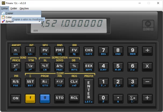Click the STO store key

[x=60, y=99]
